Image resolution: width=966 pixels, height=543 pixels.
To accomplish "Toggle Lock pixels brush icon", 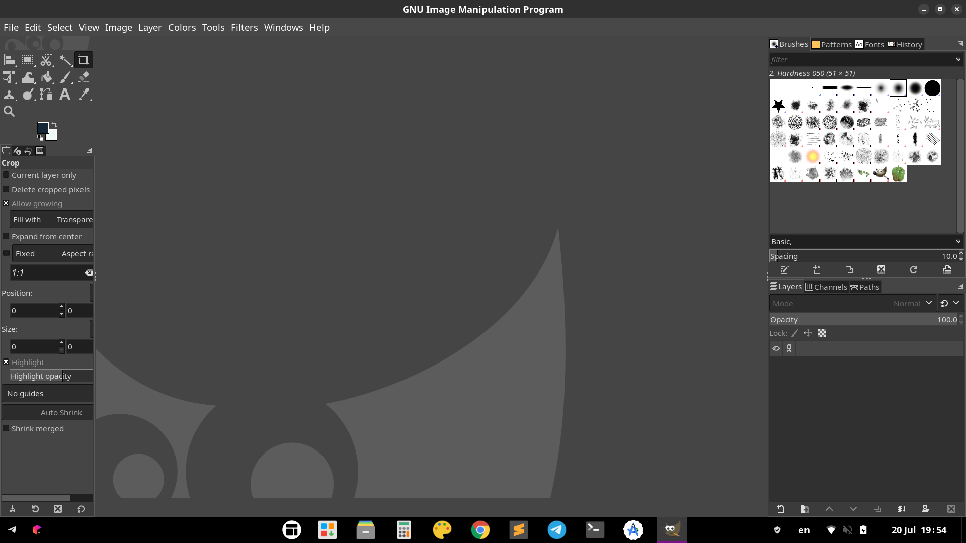I will (x=795, y=333).
